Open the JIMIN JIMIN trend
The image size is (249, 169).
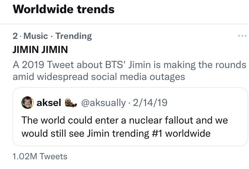pyautogui.click(x=40, y=50)
